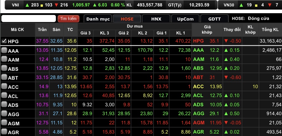The height and width of the screenshot is (136, 282).
Task: Click the red down arrow in VNI bar
Action: click(56, 5)
